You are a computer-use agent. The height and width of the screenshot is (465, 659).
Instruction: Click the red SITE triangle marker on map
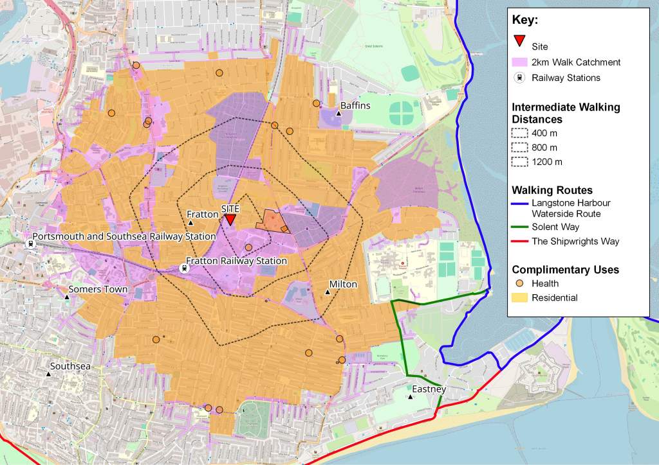230,220
